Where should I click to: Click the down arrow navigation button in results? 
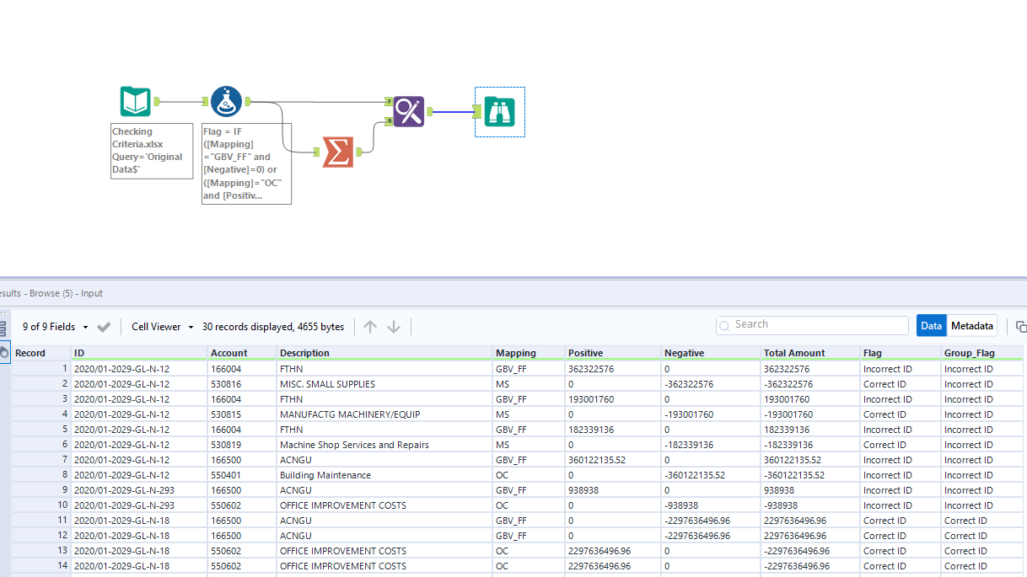click(x=393, y=325)
